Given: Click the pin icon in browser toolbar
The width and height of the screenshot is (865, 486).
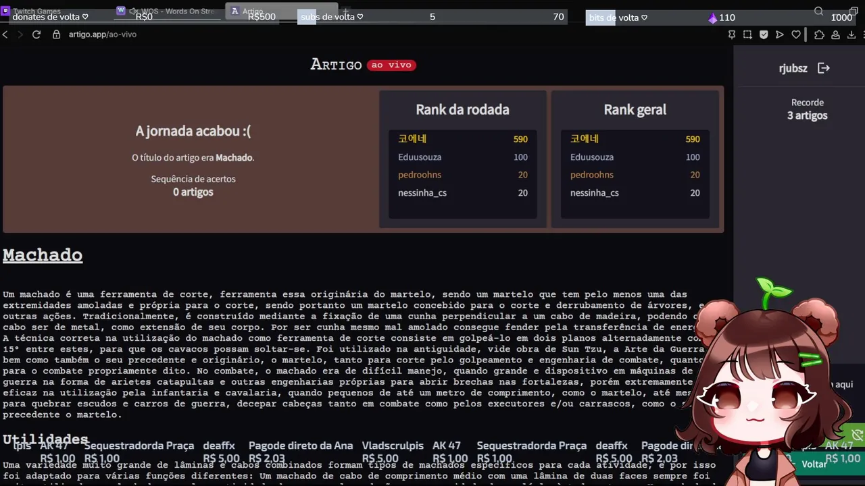Looking at the screenshot, I should [x=732, y=34].
